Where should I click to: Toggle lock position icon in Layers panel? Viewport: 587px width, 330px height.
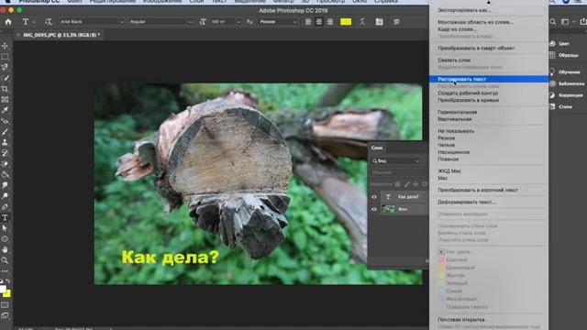coord(415,184)
